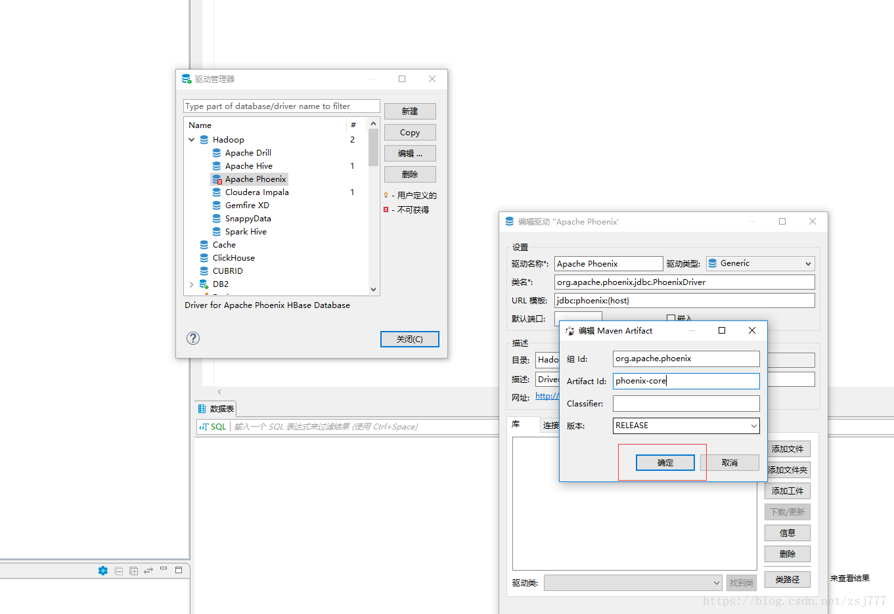
Task: Click the 信息 button
Action: point(788,533)
